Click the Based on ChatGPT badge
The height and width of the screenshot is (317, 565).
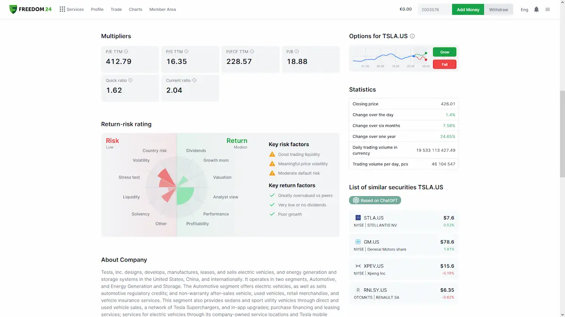click(375, 201)
